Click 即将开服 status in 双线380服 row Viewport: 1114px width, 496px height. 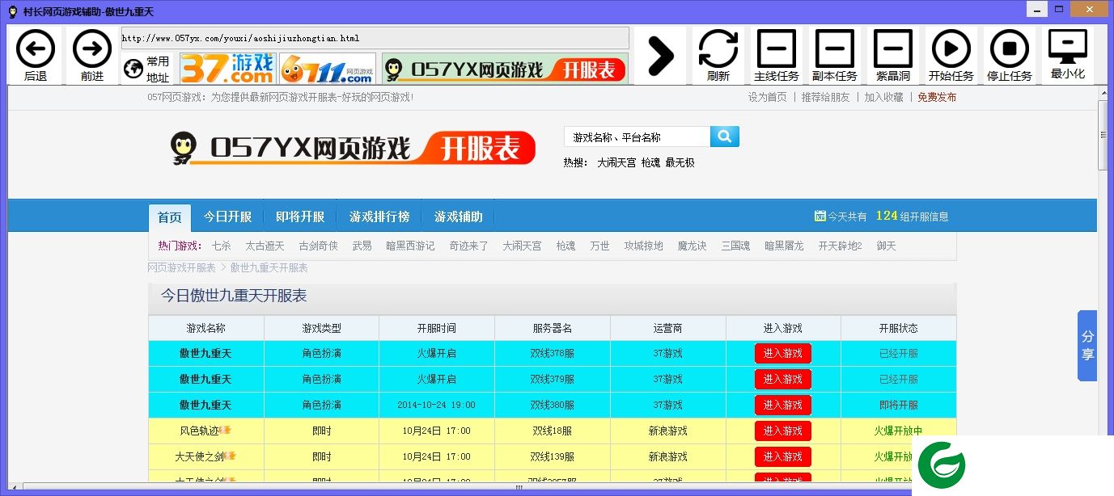[x=899, y=405]
